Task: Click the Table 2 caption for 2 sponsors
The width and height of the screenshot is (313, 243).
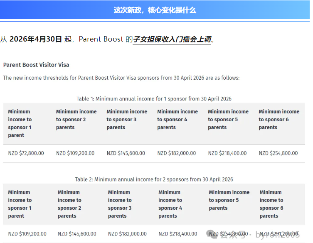Action: (154, 179)
